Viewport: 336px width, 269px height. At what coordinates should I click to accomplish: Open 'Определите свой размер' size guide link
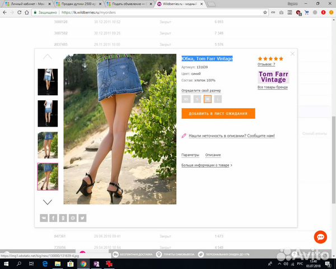(201, 91)
